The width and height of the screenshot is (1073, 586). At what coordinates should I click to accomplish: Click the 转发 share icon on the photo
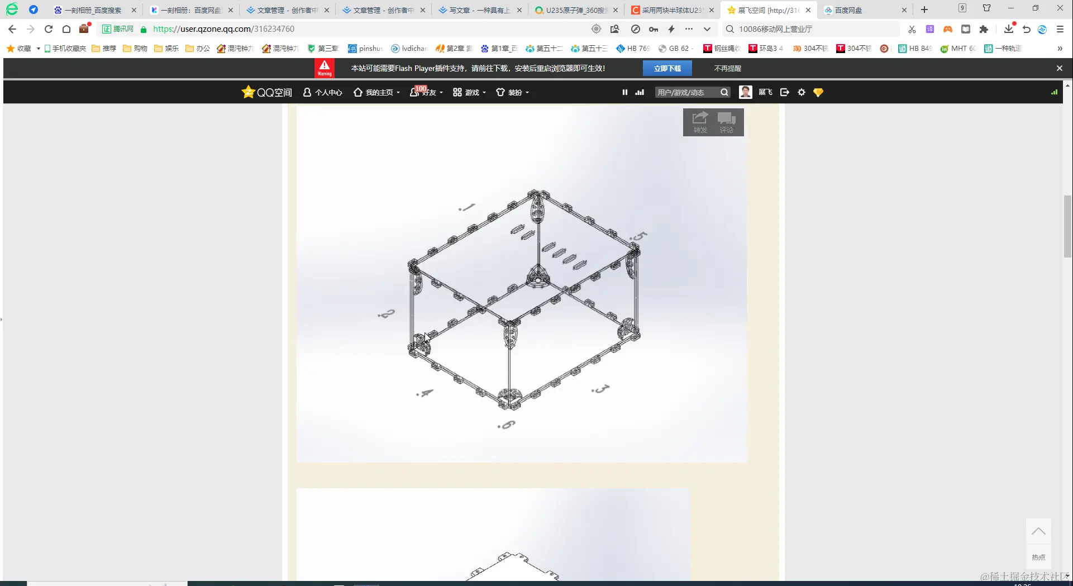(699, 120)
